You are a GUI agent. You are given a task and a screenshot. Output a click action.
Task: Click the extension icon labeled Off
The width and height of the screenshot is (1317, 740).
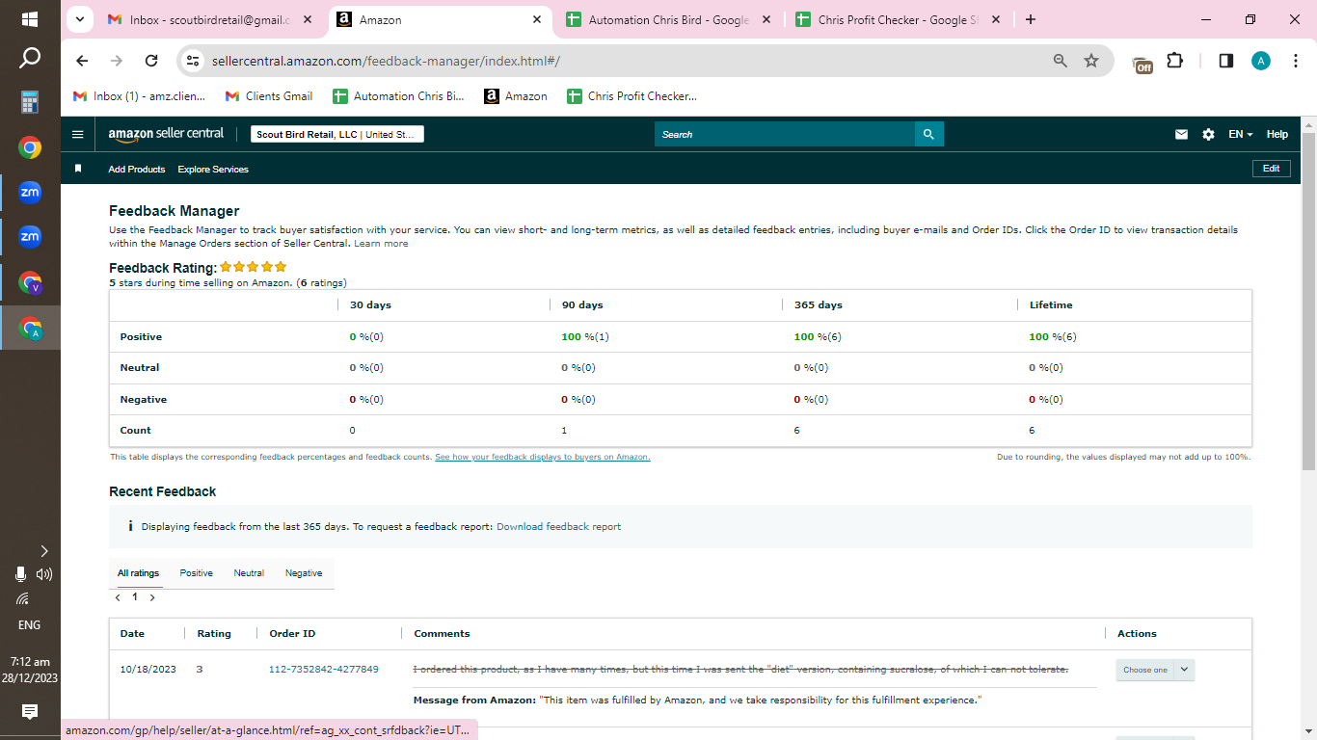(x=1142, y=63)
